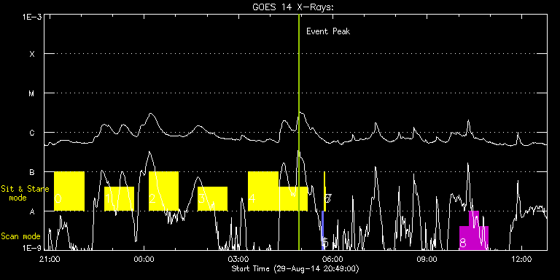Image resolution: width=560 pixels, height=280 pixels.
Task: Select yellow observation block labeled 2
Action: coord(163,191)
